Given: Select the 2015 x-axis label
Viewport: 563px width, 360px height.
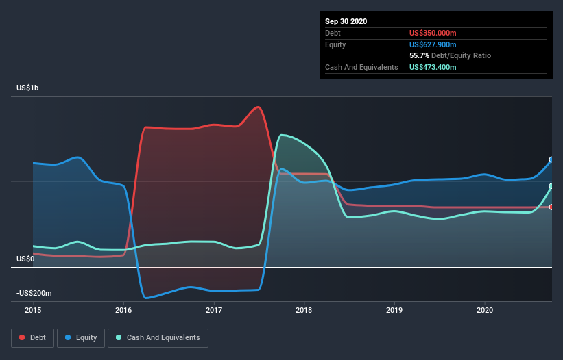Looking at the screenshot, I should [33, 310].
